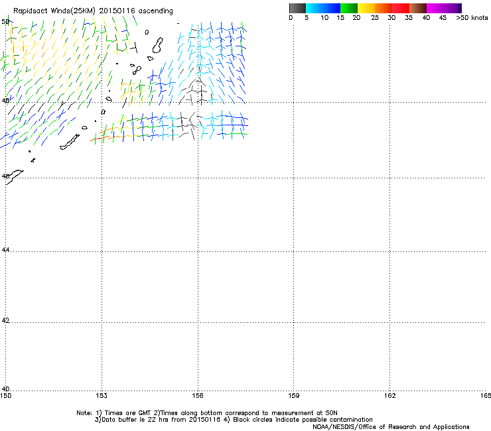Click the legend label '25'
Screen dimensions: 491x431
click(x=375, y=18)
